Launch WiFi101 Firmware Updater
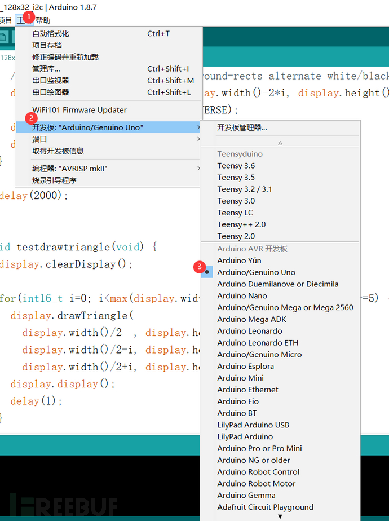The width and height of the screenshot is (389, 521). [x=79, y=110]
